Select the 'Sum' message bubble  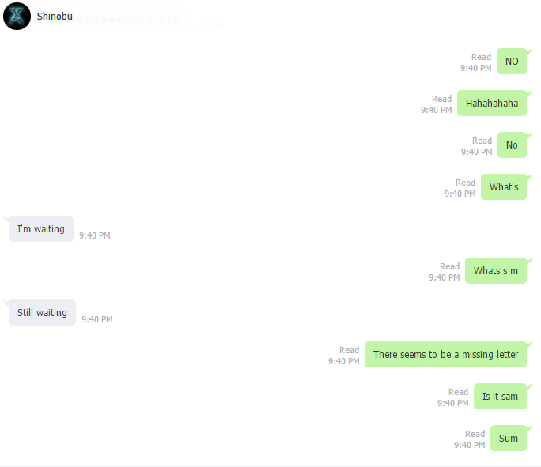(509, 438)
